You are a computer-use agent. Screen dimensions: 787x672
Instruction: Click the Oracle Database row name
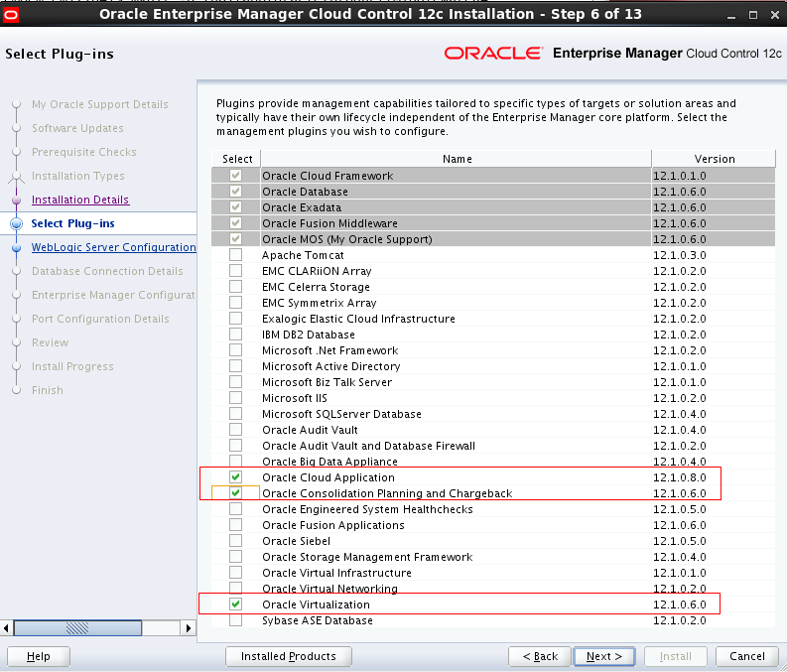pyautogui.click(x=305, y=192)
